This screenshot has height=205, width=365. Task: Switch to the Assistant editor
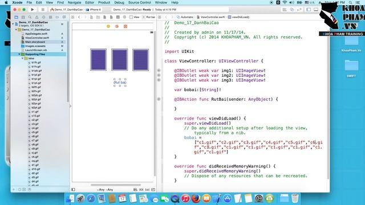point(292,10)
